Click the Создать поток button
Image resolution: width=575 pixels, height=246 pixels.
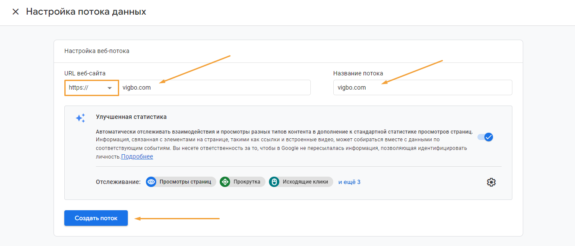pyautogui.click(x=96, y=218)
